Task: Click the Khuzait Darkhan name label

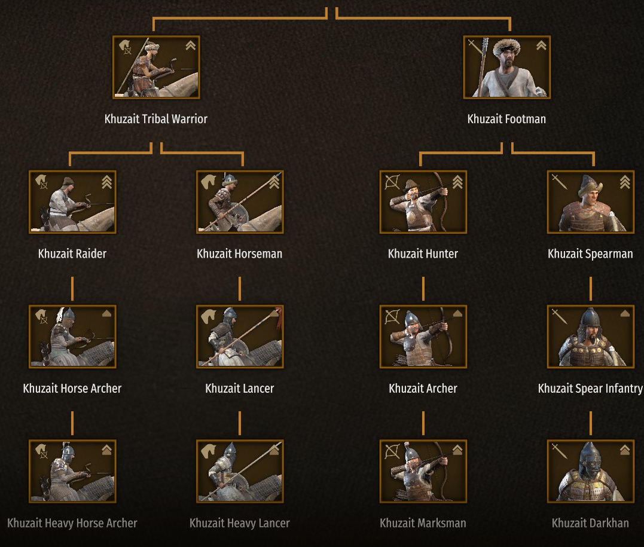Action: [x=590, y=523]
